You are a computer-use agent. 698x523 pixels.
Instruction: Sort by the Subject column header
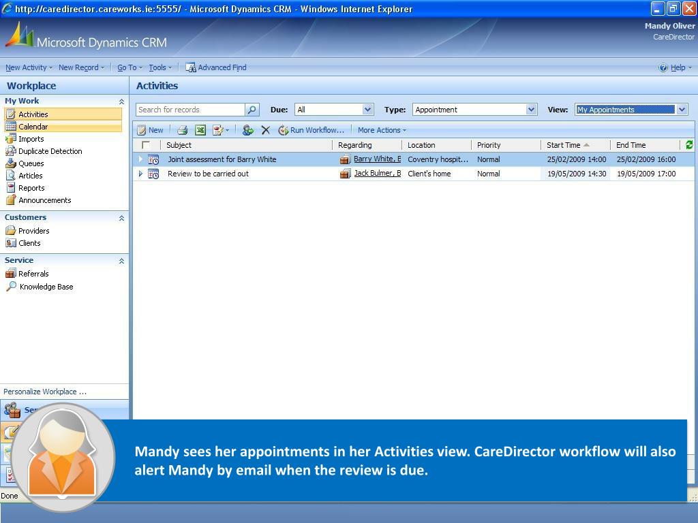[245, 145]
